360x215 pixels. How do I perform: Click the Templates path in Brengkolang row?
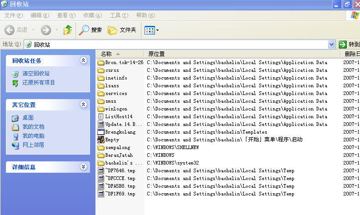(x=207, y=132)
